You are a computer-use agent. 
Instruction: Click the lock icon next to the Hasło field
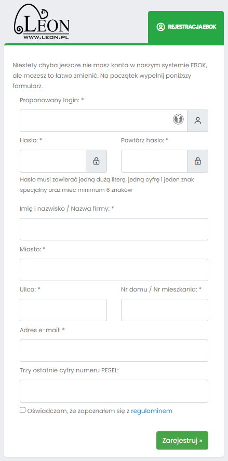(x=96, y=161)
